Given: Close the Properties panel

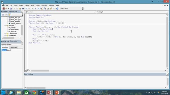Looking at the screenshot, I should [22, 41].
